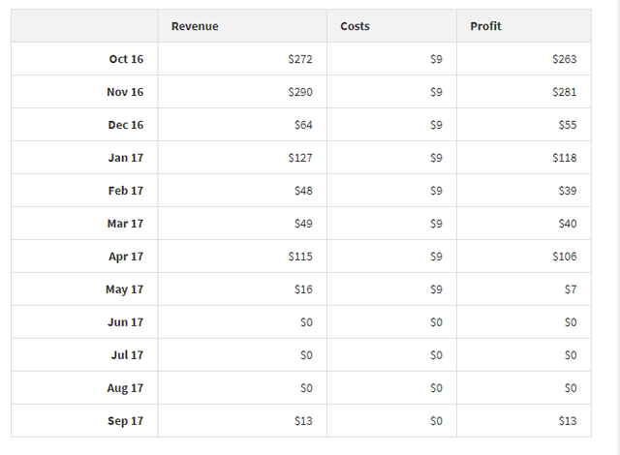The image size is (620, 455).
Task: Click the $272 revenue cell for Oct 16
Action: pos(300,59)
